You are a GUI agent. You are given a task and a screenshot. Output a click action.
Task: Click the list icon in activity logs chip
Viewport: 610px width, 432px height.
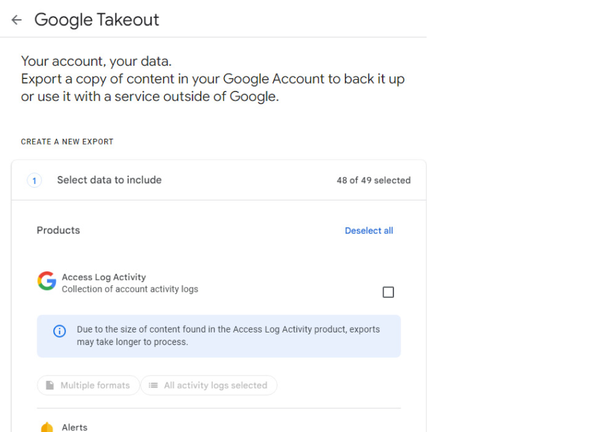point(153,386)
